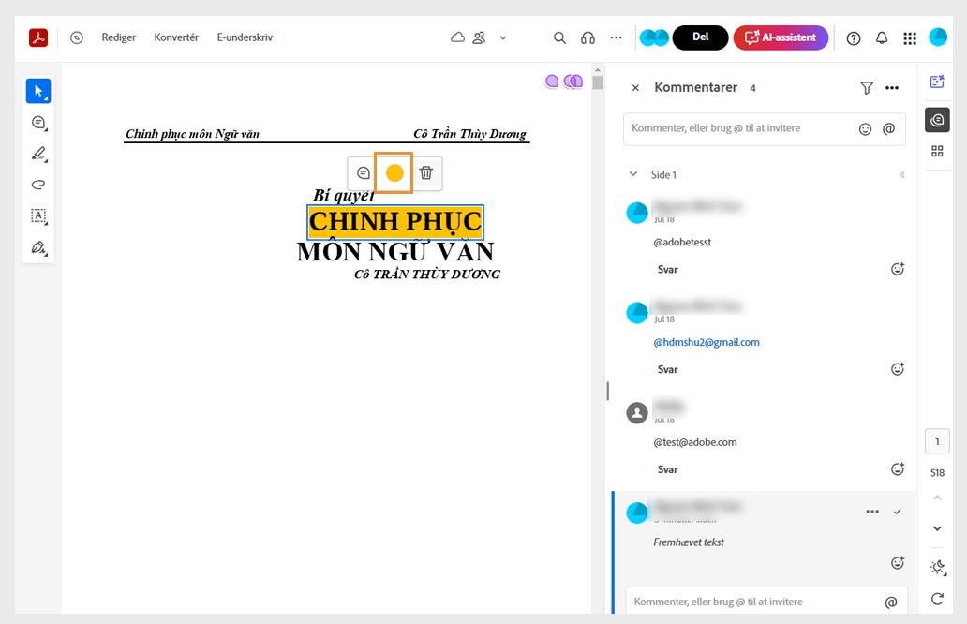Screen dimensions: 967x624
Task: Click the Del share button
Action: [700, 37]
